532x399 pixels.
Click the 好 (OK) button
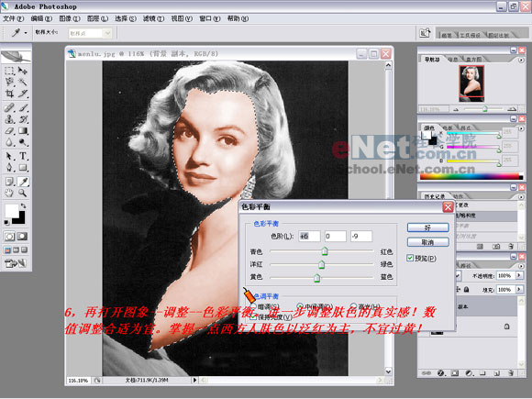[x=427, y=227]
